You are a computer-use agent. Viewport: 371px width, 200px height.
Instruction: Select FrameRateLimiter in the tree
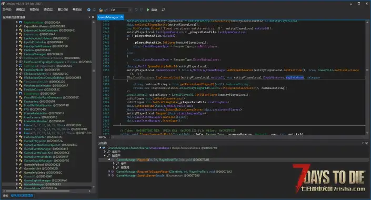pyautogui.click(x=44, y=113)
